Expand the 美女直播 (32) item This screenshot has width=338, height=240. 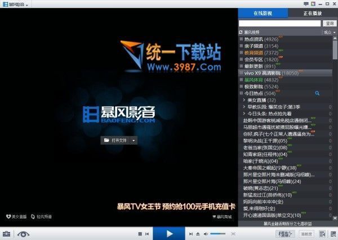244,100
